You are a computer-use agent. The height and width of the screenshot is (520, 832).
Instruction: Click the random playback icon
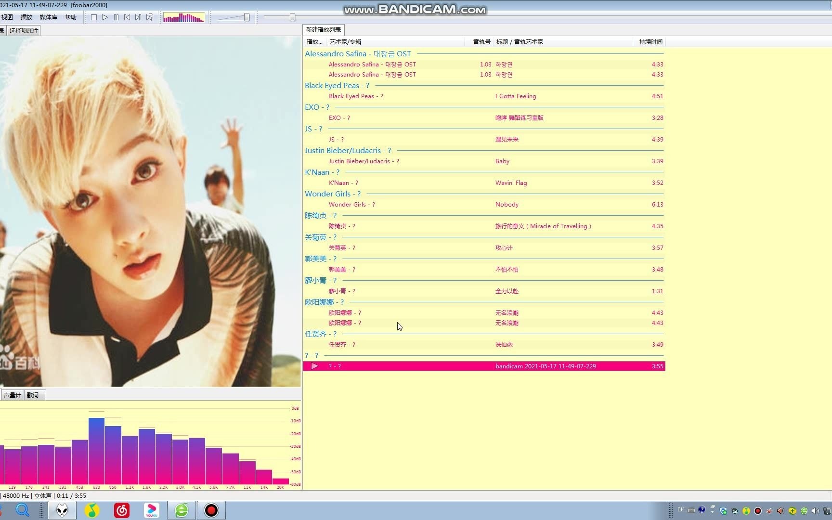click(x=150, y=17)
